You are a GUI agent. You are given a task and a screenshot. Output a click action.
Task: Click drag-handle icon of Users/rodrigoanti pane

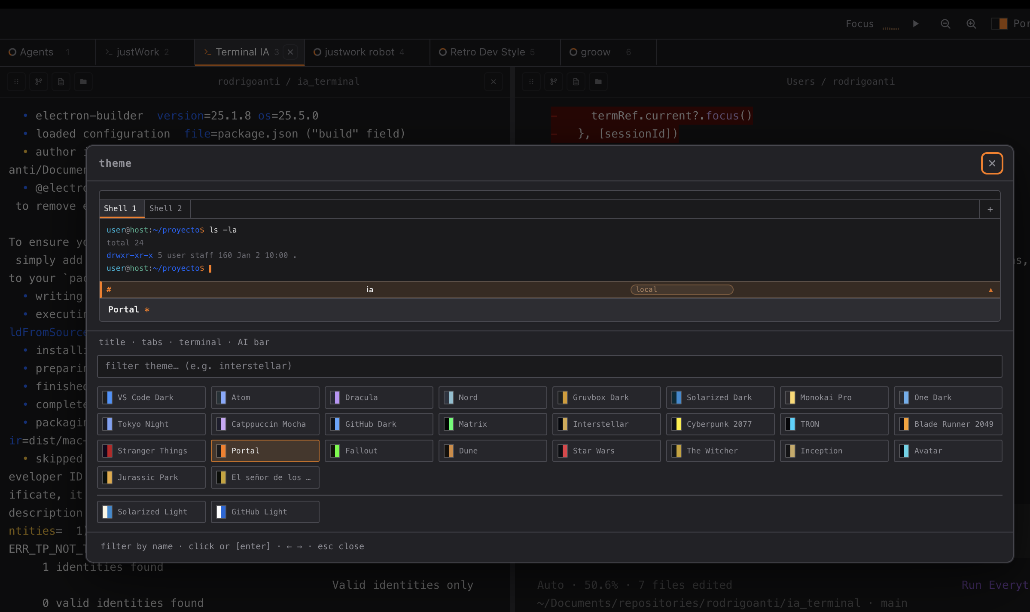pos(531,82)
